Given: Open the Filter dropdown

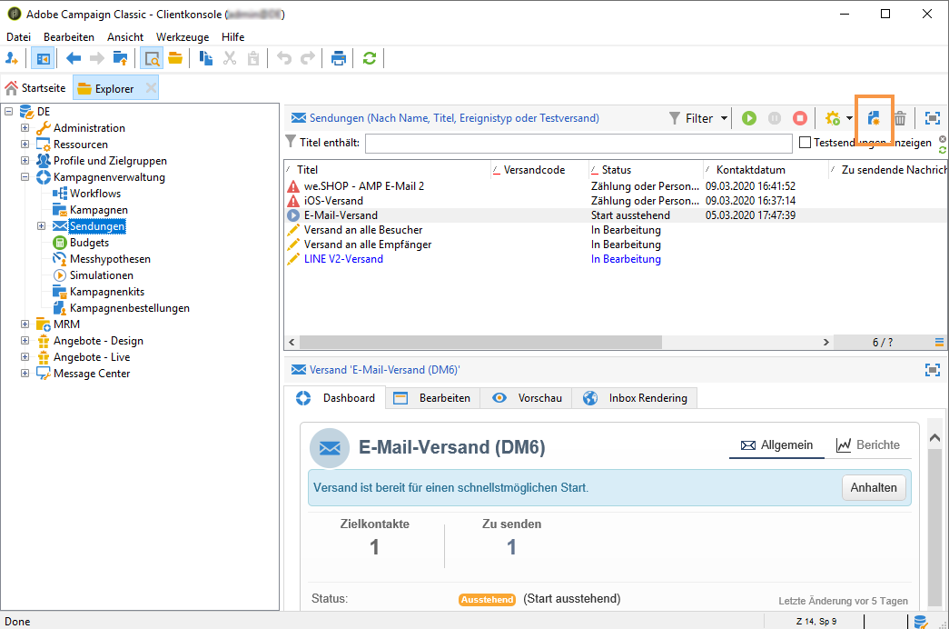Looking at the screenshot, I should (698, 118).
